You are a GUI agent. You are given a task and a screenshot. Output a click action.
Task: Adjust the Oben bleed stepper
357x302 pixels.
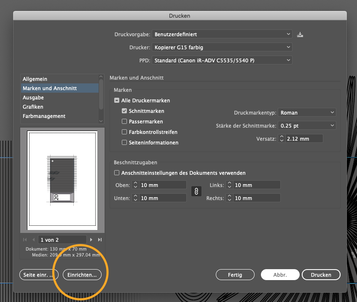tap(135, 185)
